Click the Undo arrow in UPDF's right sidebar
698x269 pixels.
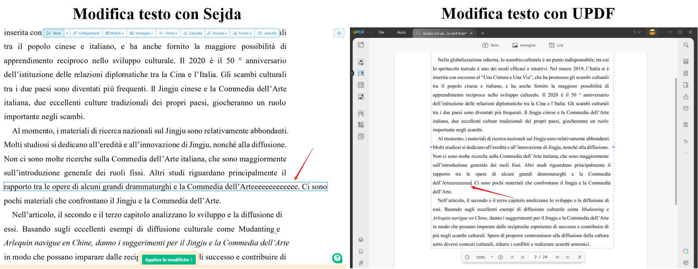coord(686,141)
